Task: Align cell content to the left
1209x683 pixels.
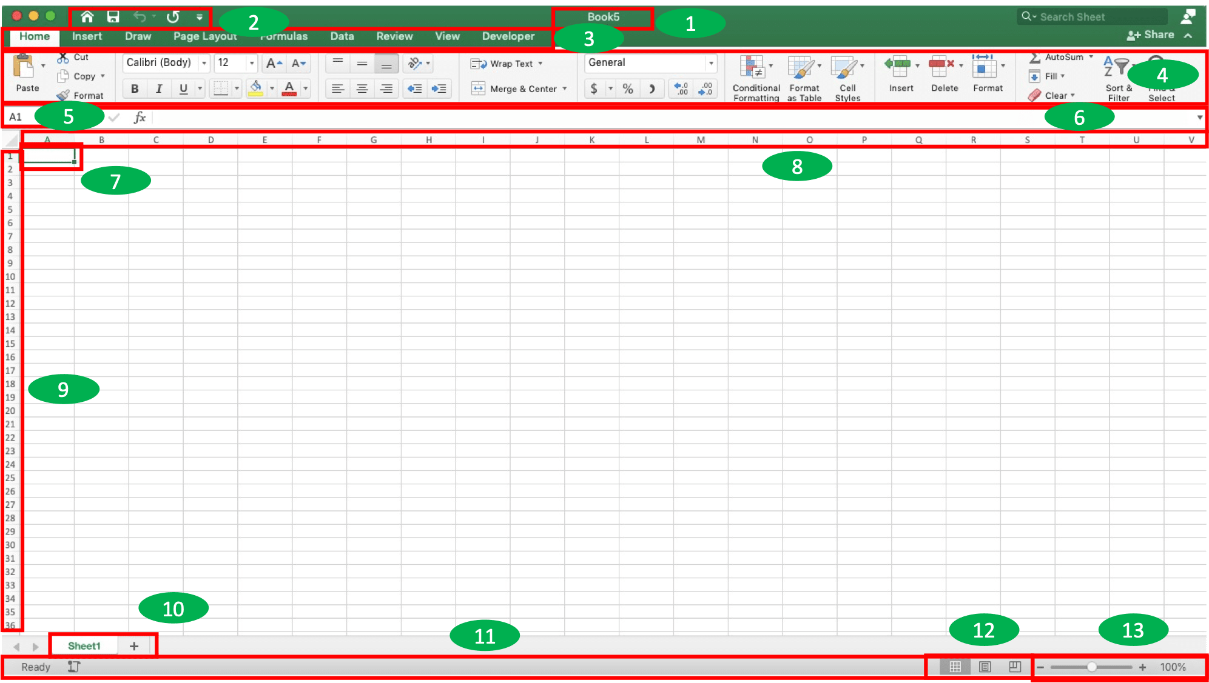Action: [338, 89]
